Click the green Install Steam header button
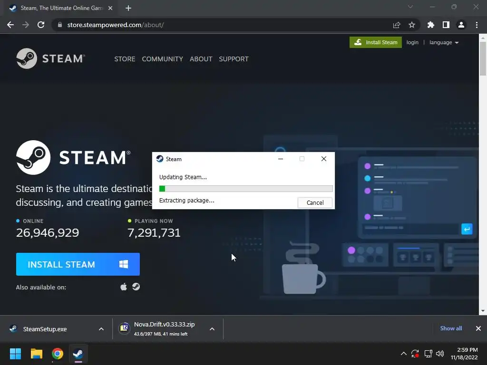This screenshot has width=487, height=365. [x=376, y=42]
